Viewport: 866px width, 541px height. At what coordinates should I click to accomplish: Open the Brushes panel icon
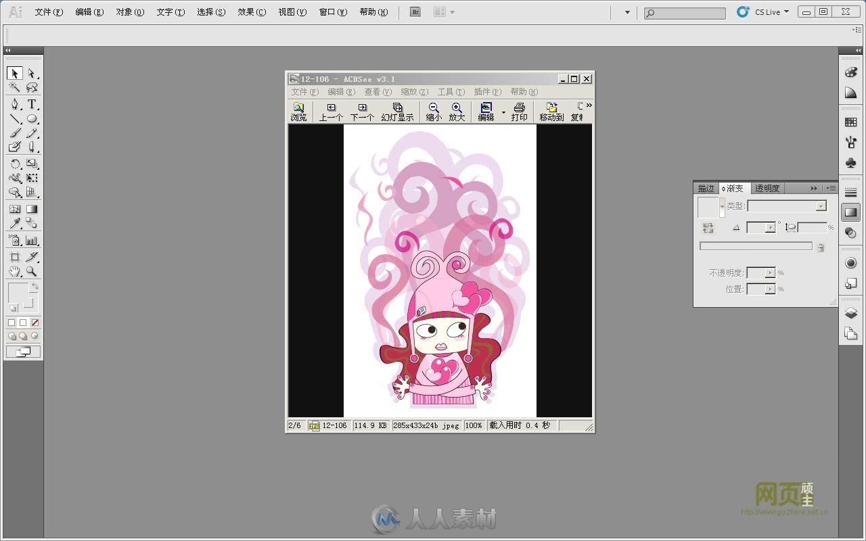(x=851, y=143)
